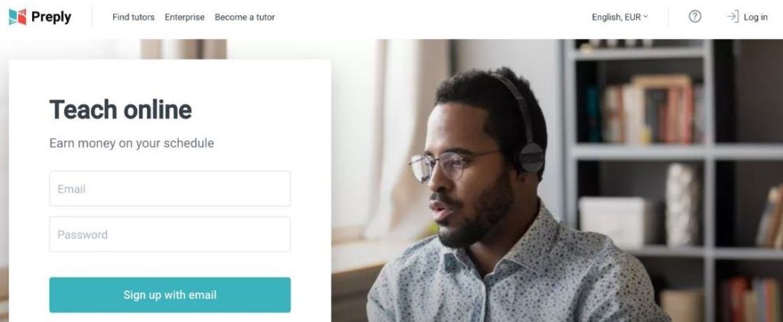Click the Preply wordmark text
783x322 pixels.
pyautogui.click(x=51, y=17)
